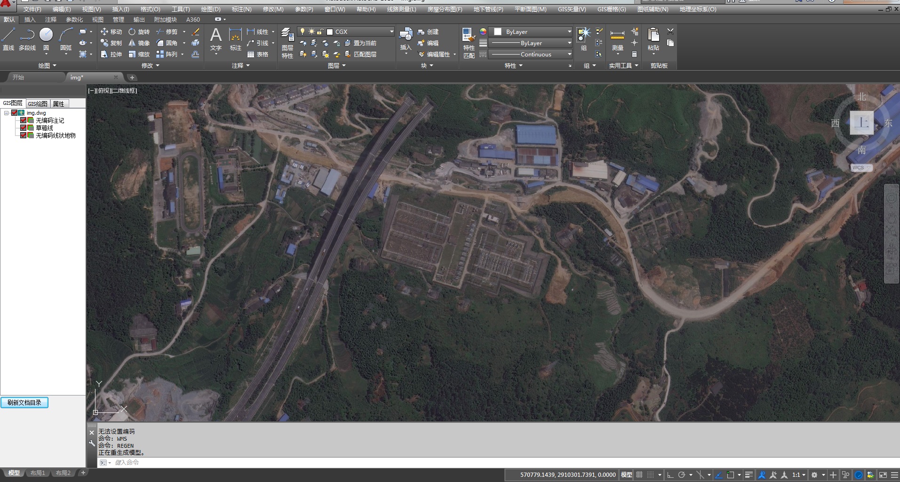The width and height of the screenshot is (900, 482).
Task: Toggle lineweight display in status bar
Action: click(749, 475)
